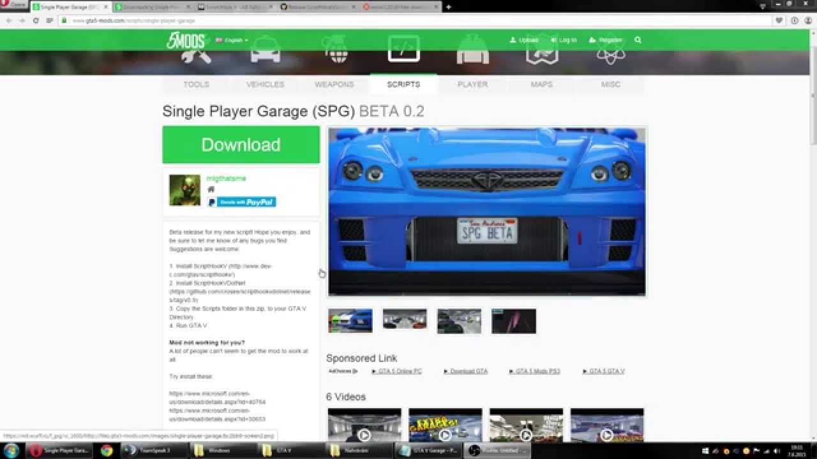Open the Opera menu button
Viewport: 817px width, 459px height.
click(14, 5)
